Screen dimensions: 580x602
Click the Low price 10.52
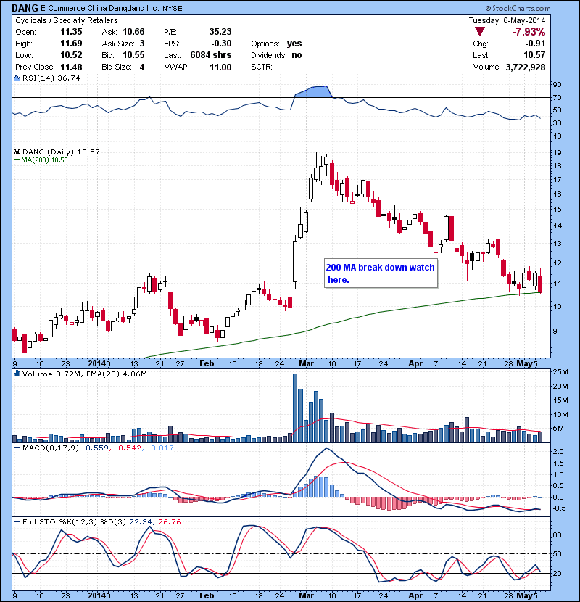[71, 55]
